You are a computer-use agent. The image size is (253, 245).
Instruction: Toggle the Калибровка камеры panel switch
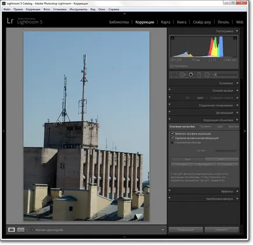[x=170, y=198]
